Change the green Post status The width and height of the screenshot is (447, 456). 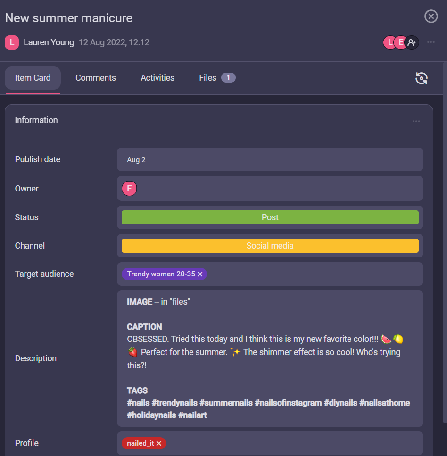(x=270, y=217)
